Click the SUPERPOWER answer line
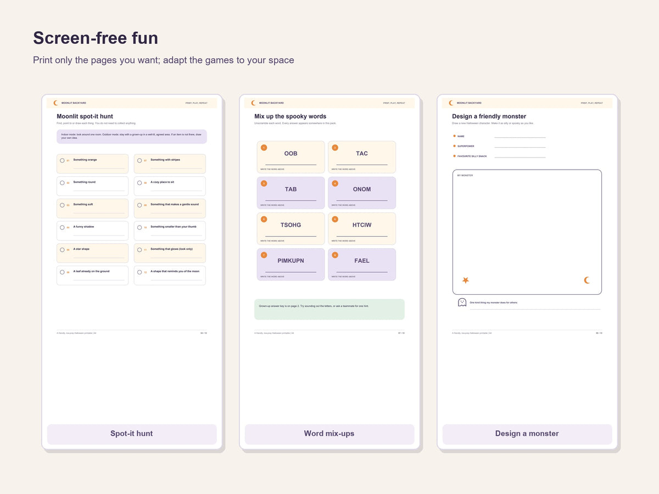659x494 pixels. tap(520, 147)
